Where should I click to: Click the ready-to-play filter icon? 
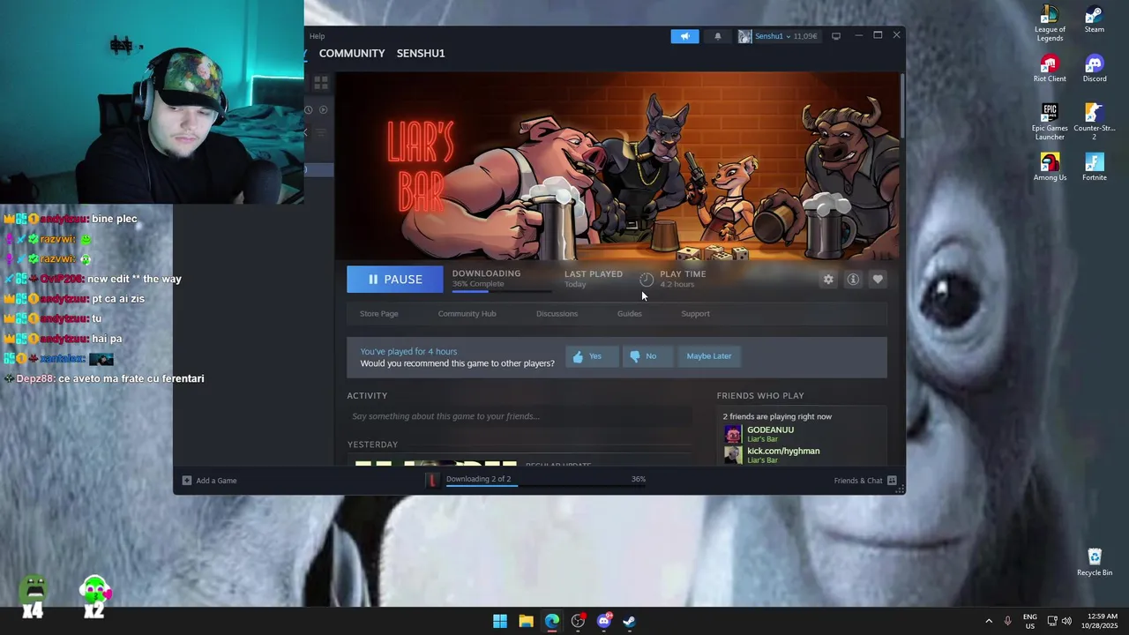324,110
